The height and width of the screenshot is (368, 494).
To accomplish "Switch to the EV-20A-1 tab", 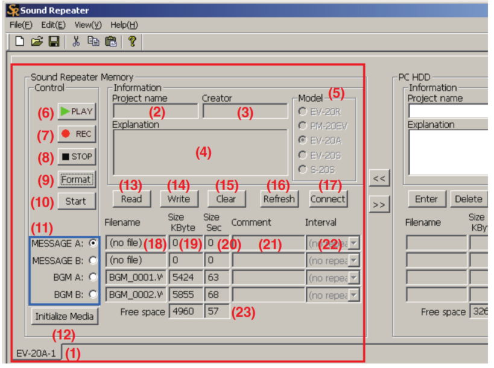I will (x=36, y=353).
